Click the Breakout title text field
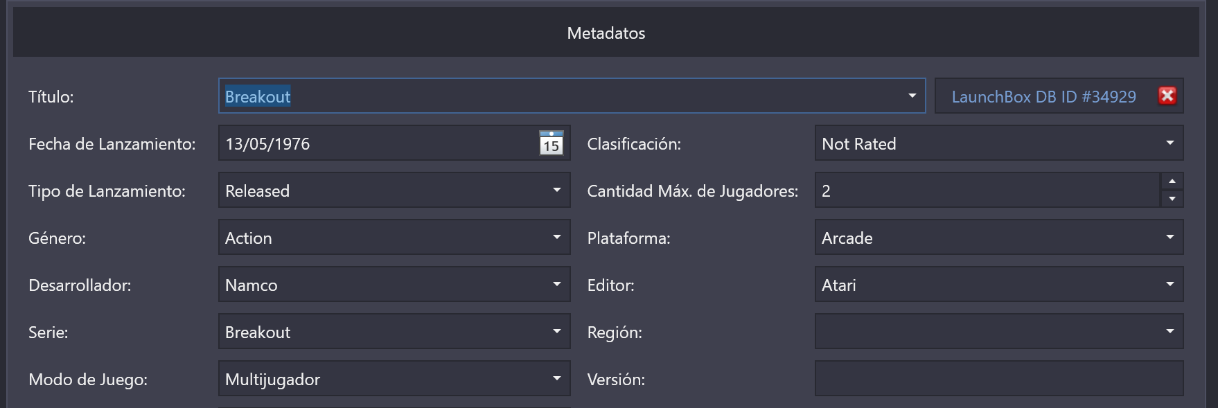This screenshot has width=1218, height=408. [560, 96]
